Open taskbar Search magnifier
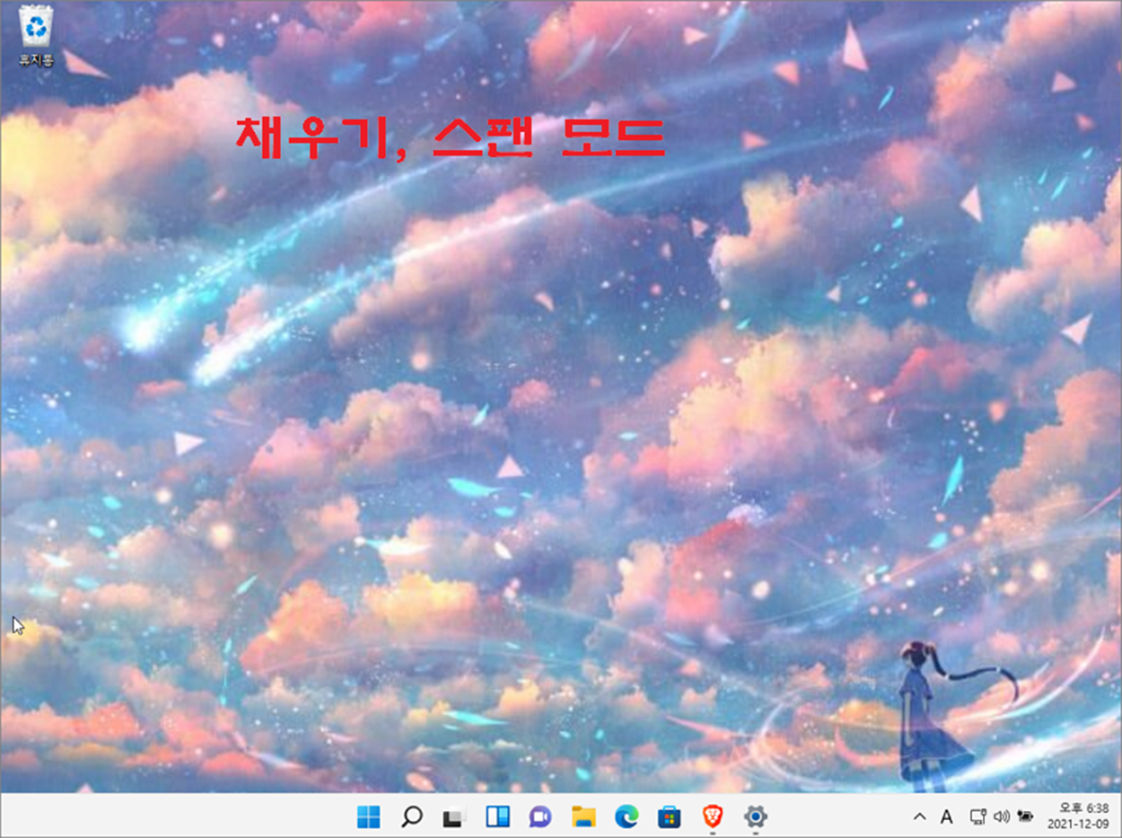Viewport: 1122px width, 838px height. click(x=411, y=816)
